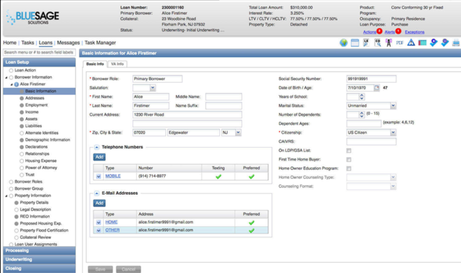Click the printer icon in the toolbar
Viewport: 461px width, 273px height.
pos(456,43)
